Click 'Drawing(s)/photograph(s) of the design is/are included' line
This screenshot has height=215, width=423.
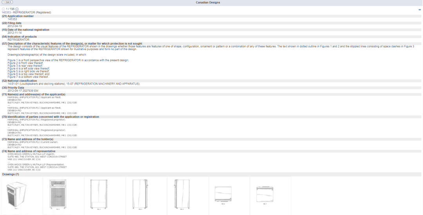coord(47,54)
